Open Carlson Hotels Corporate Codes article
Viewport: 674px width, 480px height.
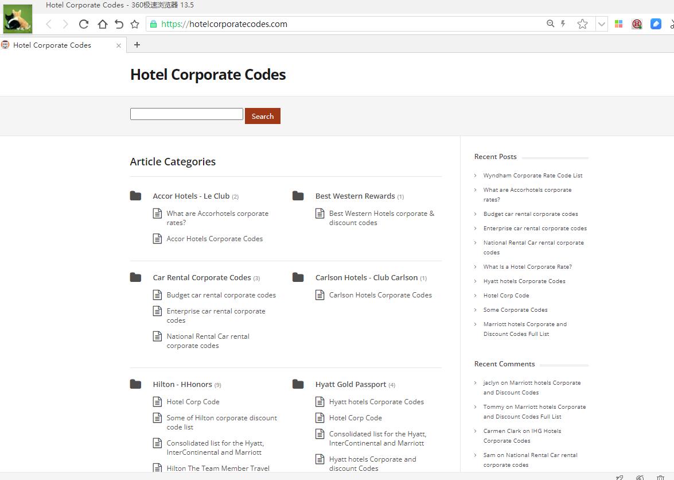(380, 295)
